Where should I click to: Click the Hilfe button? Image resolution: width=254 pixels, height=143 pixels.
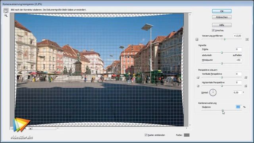pos(222,25)
